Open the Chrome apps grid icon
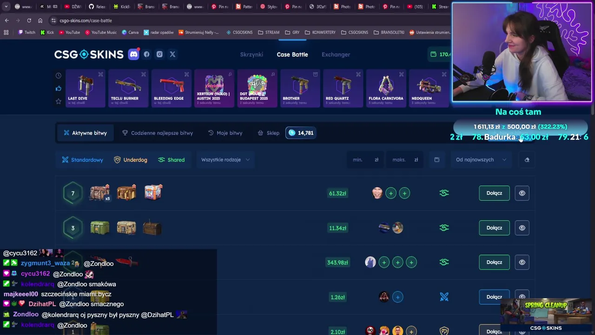This screenshot has height=335, width=595. pyautogui.click(x=6, y=33)
